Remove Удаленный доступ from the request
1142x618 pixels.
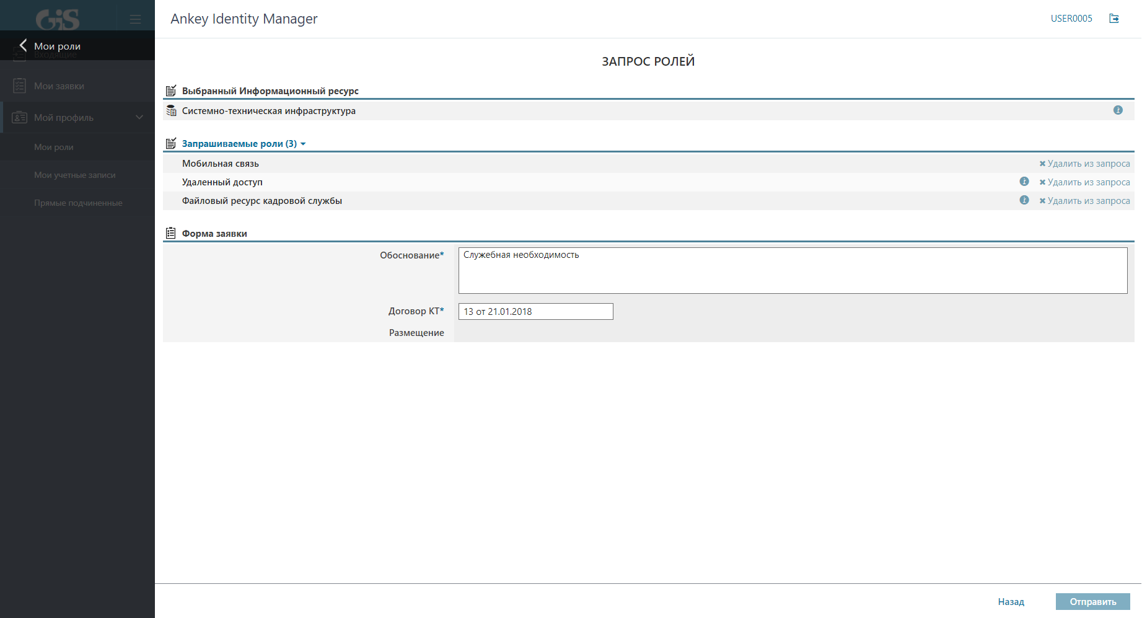(1084, 182)
